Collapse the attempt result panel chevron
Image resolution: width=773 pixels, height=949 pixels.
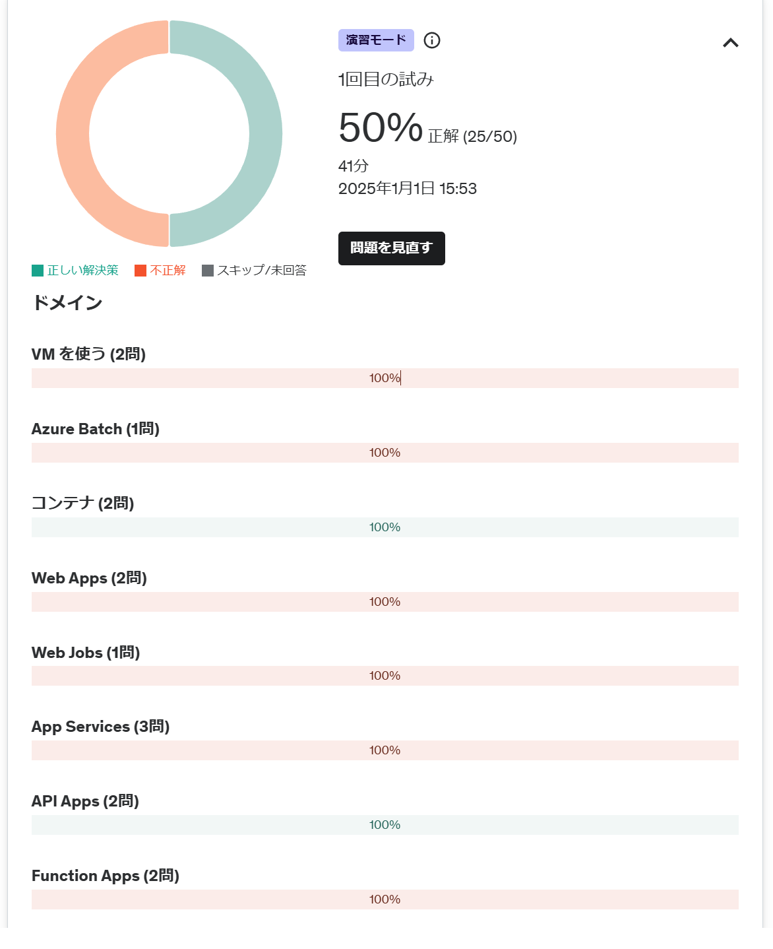pos(730,43)
